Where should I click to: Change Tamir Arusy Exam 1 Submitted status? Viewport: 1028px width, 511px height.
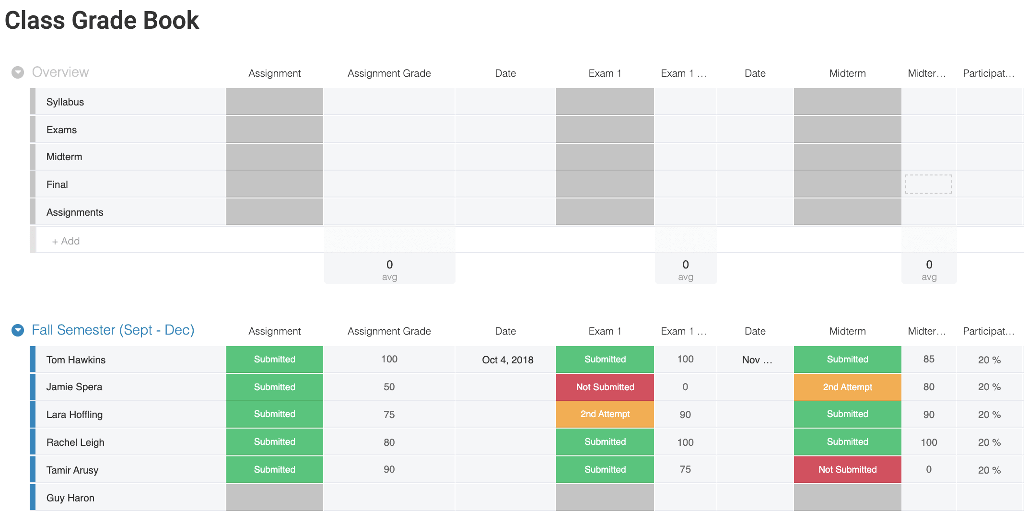click(605, 470)
